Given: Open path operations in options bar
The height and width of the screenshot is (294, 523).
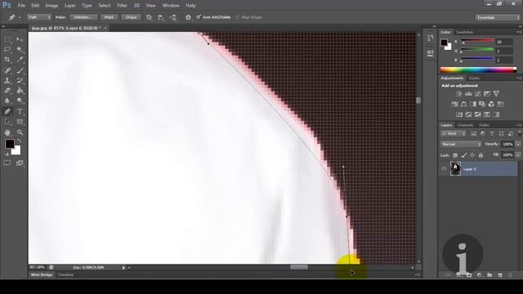Looking at the screenshot, I should [149, 17].
